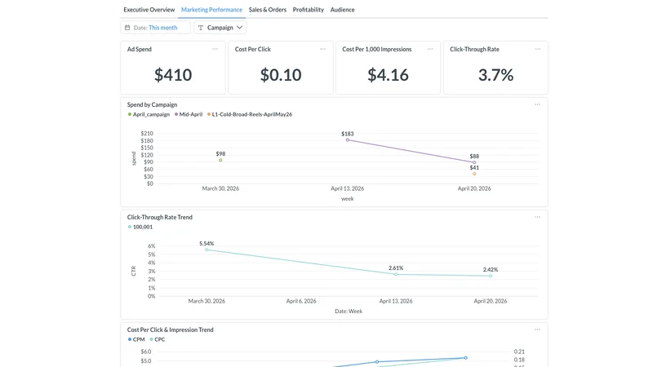The width and height of the screenshot is (653, 367).
Task: Select the $88 data point on spend chart
Action: coord(474,162)
